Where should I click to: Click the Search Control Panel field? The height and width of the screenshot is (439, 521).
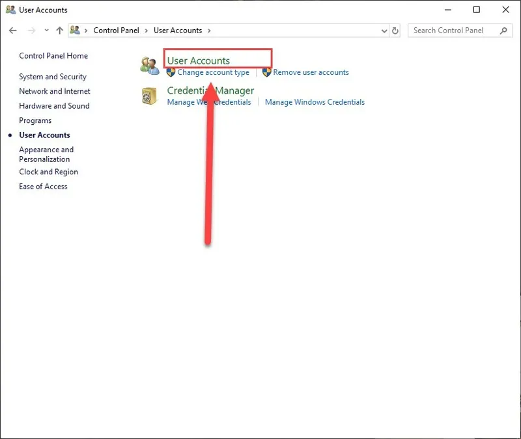[453, 31]
